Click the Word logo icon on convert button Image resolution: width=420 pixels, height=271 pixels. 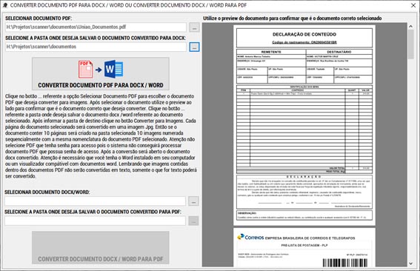click(114, 69)
